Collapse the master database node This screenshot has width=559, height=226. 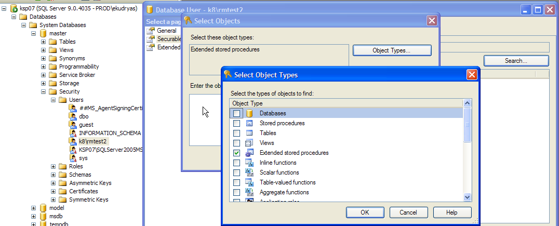click(x=34, y=33)
